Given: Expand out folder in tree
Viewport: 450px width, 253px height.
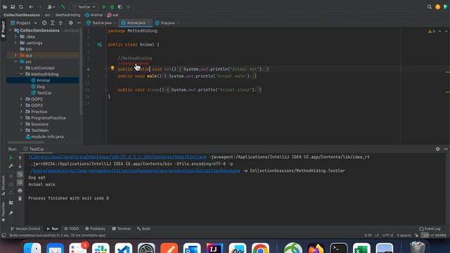Looking at the screenshot, I should pos(15,56).
